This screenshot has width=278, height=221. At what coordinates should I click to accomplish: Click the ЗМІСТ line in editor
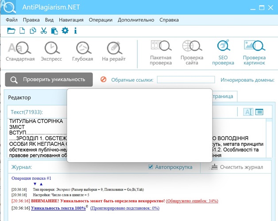17,127
